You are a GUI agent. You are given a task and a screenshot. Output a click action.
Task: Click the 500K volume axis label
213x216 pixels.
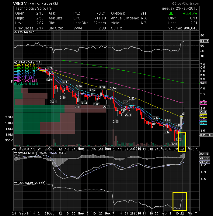point(9,140)
